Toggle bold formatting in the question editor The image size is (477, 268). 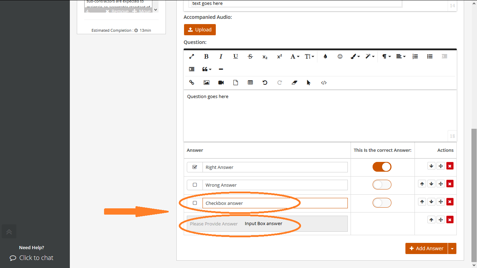206,56
